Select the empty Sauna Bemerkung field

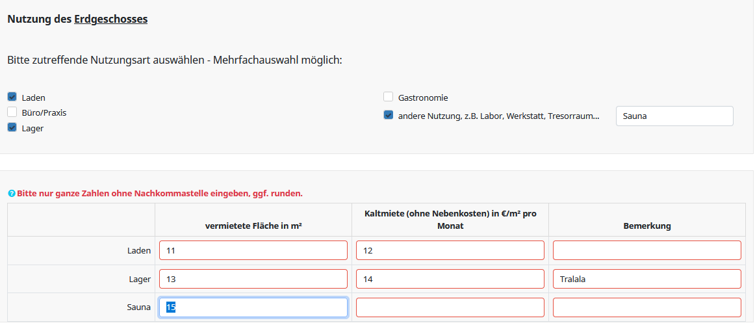[x=646, y=307]
